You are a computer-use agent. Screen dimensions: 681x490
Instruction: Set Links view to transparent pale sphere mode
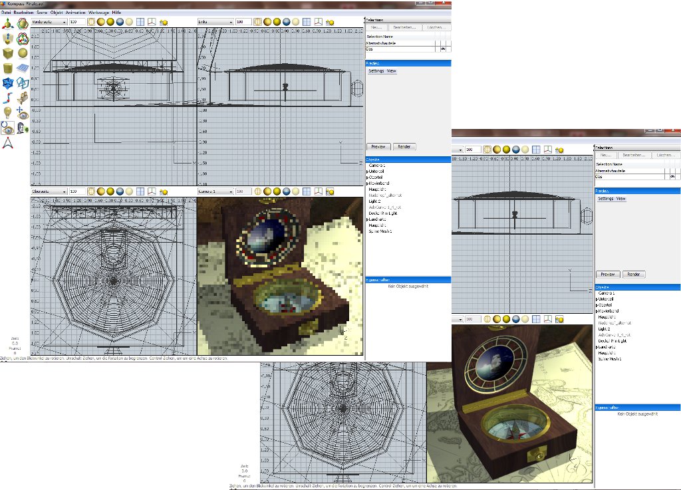coord(296,22)
